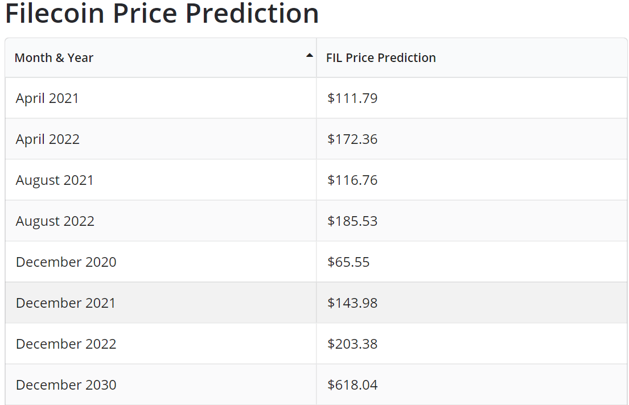Sort by Month & Year column header
The height and width of the screenshot is (405, 629).
161,58
